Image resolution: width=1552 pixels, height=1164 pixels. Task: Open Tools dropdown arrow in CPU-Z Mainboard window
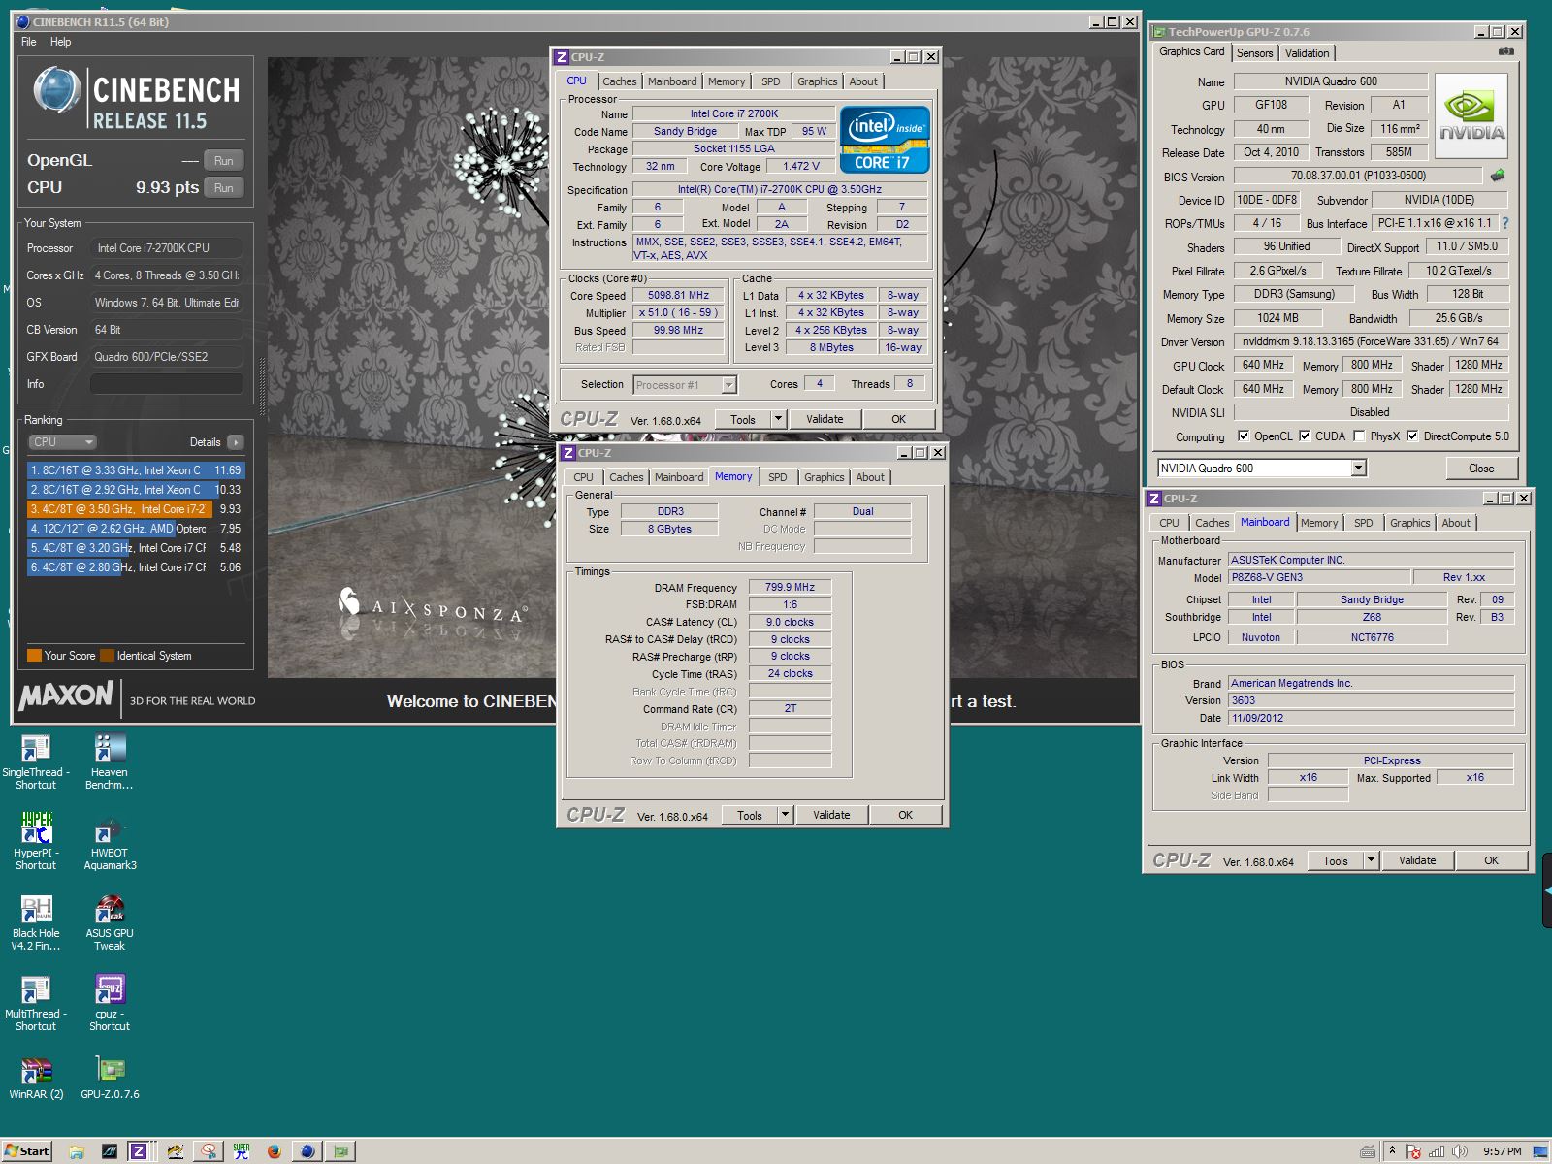pos(1371,860)
